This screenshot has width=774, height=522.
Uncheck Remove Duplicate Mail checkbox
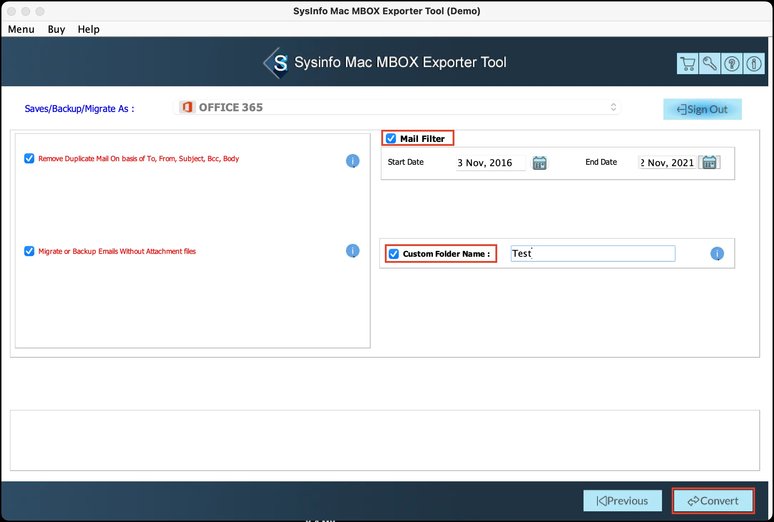[x=29, y=158]
